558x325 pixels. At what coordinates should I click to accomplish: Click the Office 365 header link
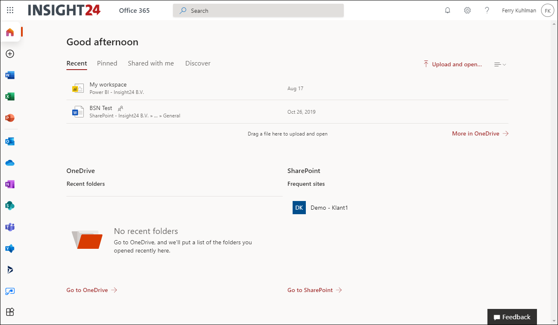click(x=135, y=11)
